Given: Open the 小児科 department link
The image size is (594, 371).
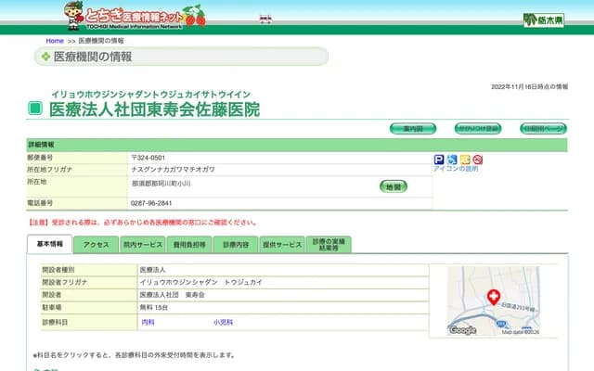Looking at the screenshot, I should click(223, 322).
